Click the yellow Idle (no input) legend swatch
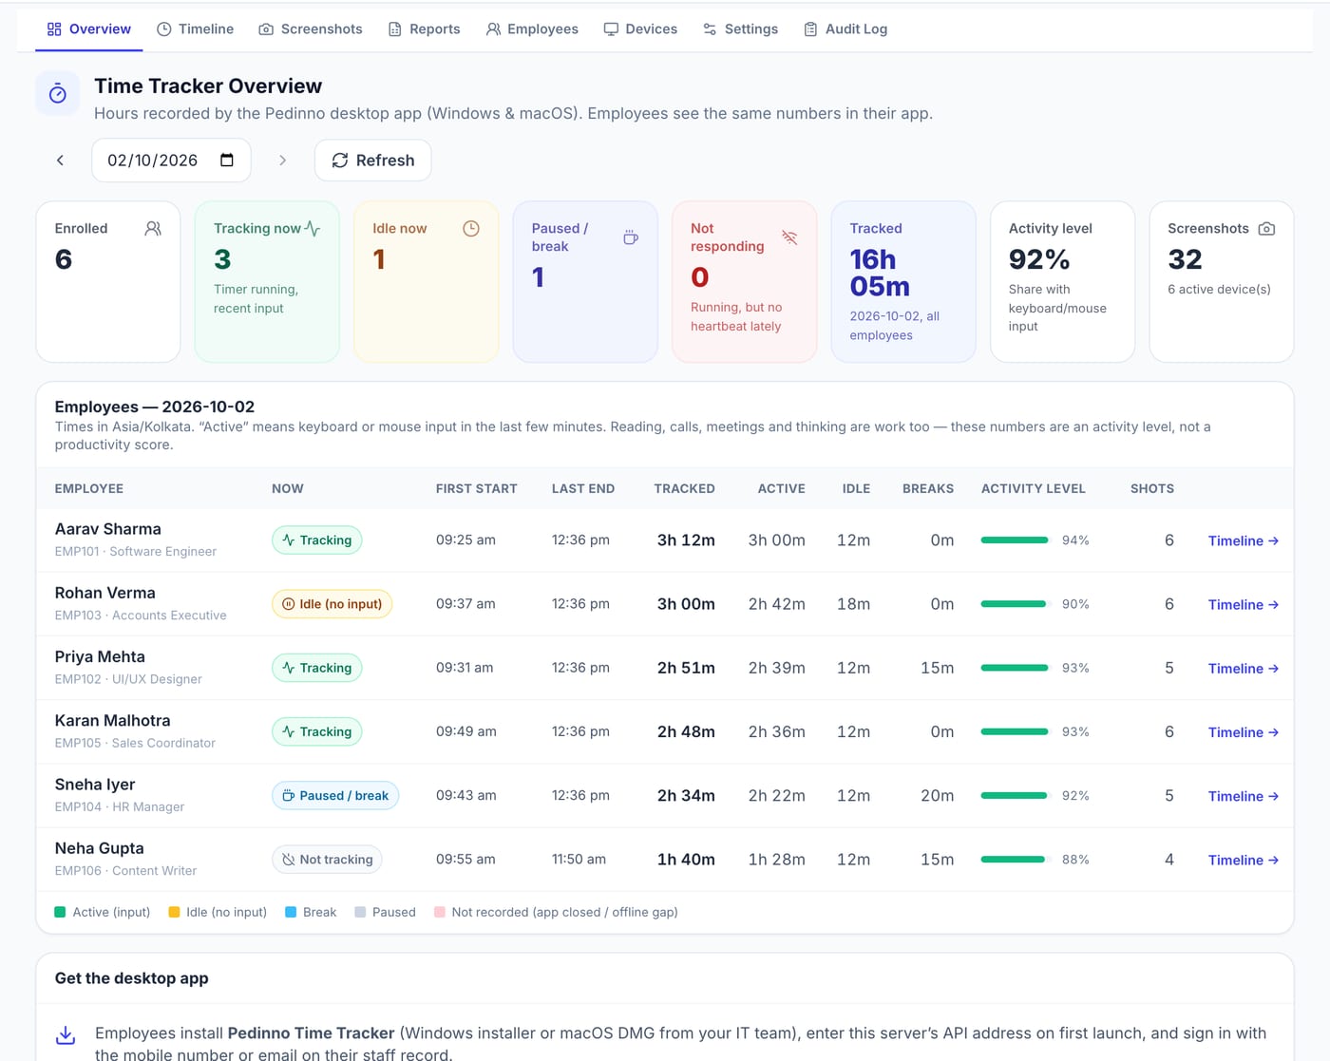 tap(174, 912)
